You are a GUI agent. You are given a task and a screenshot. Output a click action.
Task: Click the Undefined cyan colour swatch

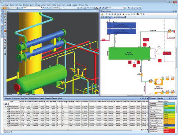click(x=169, y=103)
